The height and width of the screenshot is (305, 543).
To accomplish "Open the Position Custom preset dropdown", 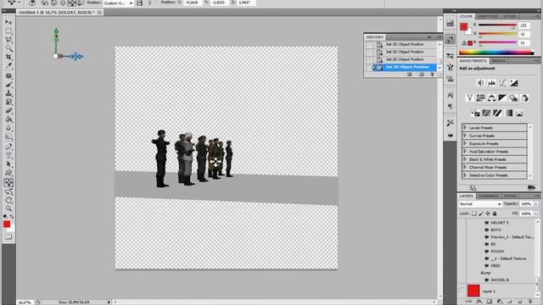I will 119,3.
